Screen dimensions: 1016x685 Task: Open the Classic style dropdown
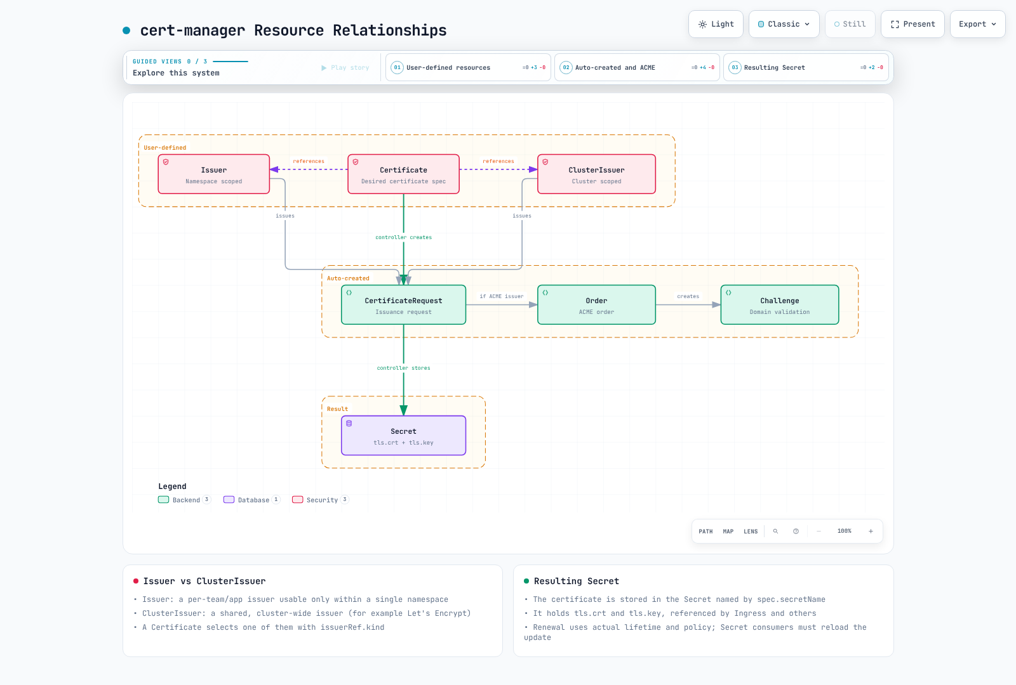(x=784, y=24)
